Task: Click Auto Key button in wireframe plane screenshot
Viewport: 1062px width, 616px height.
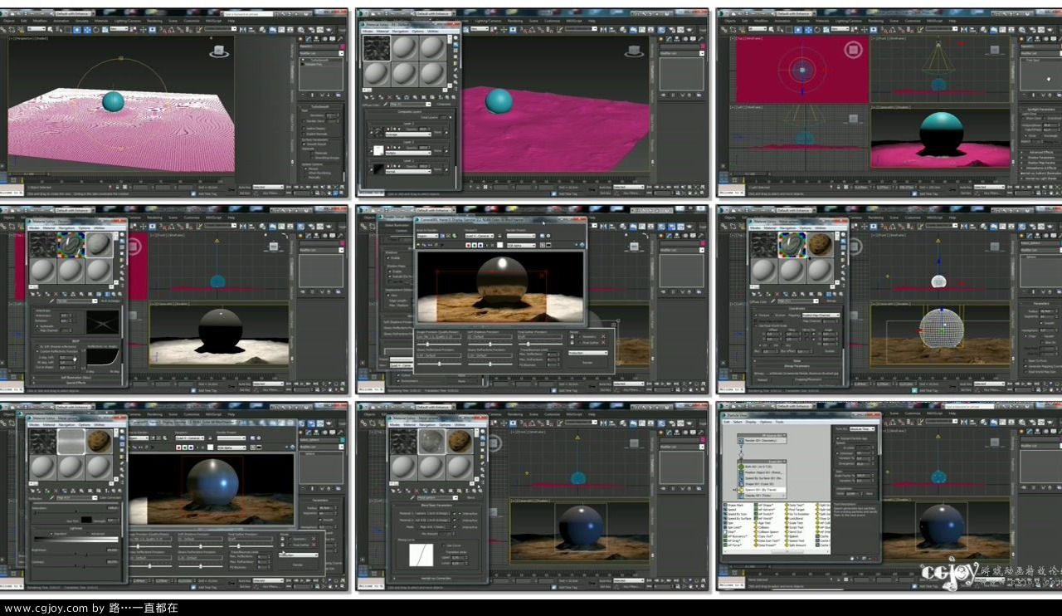Action: pos(245,187)
